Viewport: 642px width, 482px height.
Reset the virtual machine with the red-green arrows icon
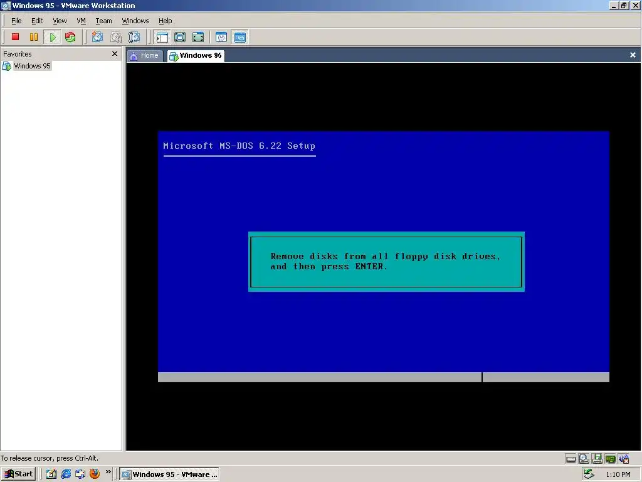(x=70, y=37)
